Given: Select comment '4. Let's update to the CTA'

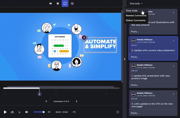Looking at the screenshot, I should point(152,105).
